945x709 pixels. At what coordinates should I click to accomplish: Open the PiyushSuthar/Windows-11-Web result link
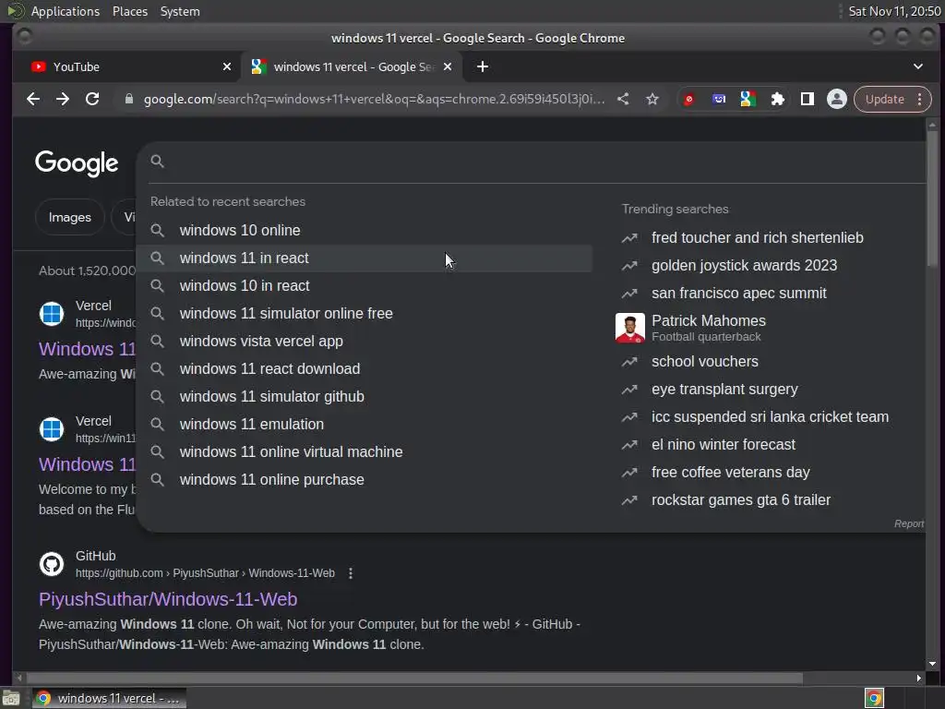(168, 599)
